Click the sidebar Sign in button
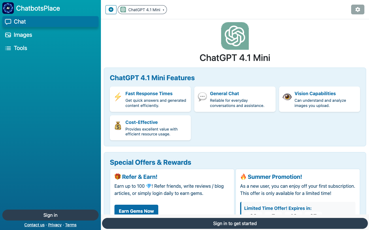The image size is (369, 230). coord(50,215)
